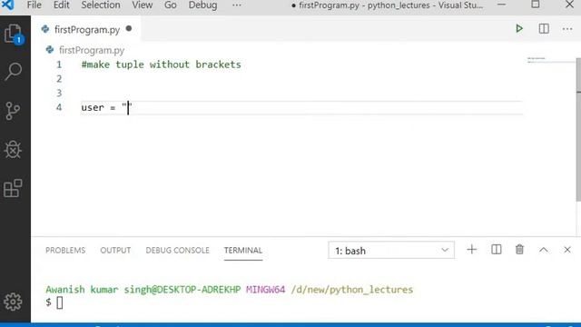Select the firstProgram.py editor tab
Screen dimensions: 581x327
point(87,29)
